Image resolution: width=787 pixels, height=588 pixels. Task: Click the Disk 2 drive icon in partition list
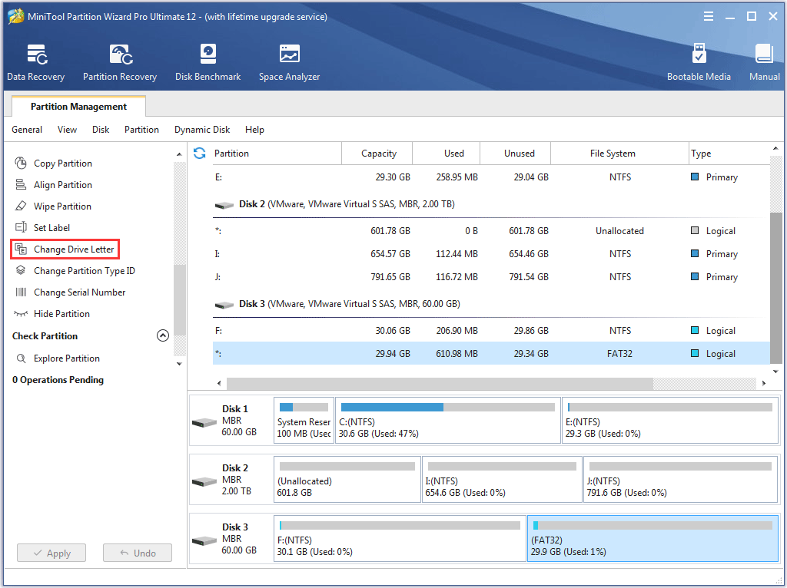click(x=224, y=205)
